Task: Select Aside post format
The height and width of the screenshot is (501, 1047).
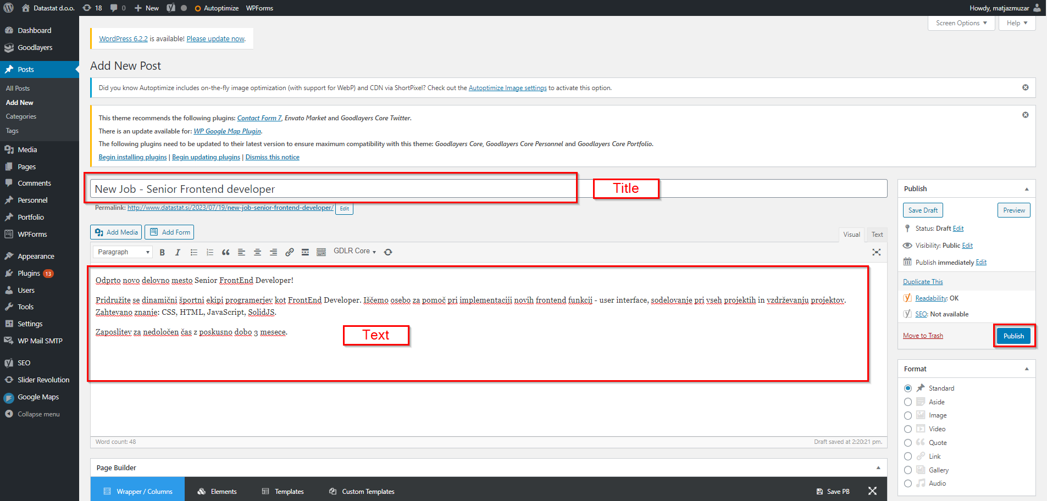Action: (x=908, y=402)
